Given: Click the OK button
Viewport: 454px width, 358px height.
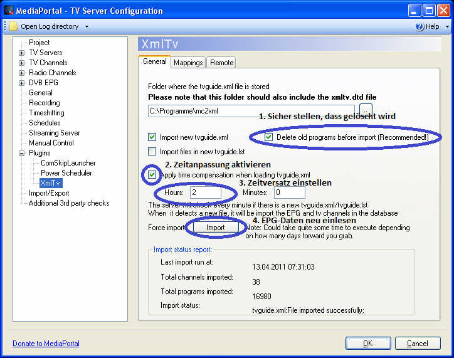Looking at the screenshot, I should click(367, 344).
